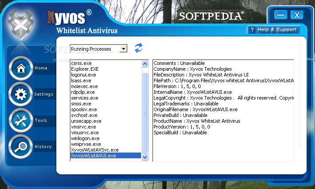Select rdpclip.exe in the process list
315x189 pixels.
83,92
